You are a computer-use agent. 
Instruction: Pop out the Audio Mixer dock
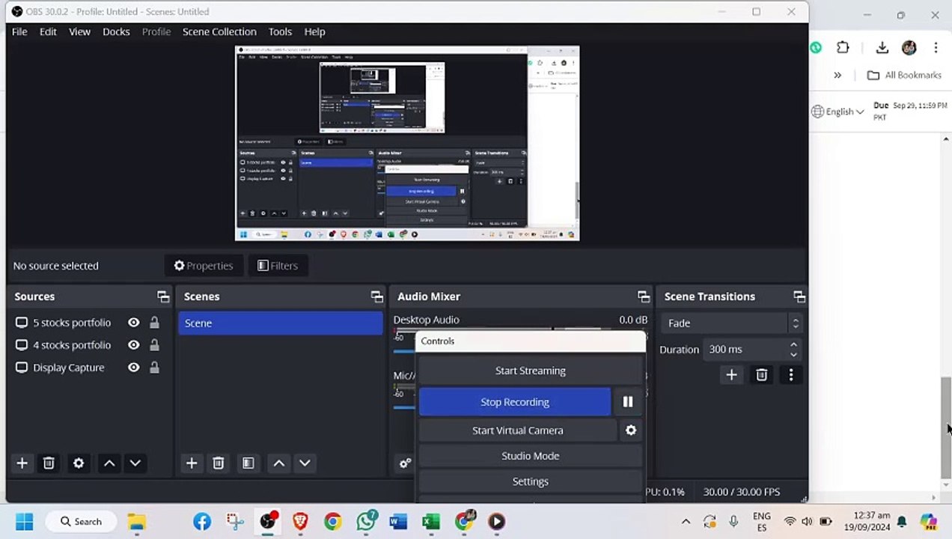[644, 296]
